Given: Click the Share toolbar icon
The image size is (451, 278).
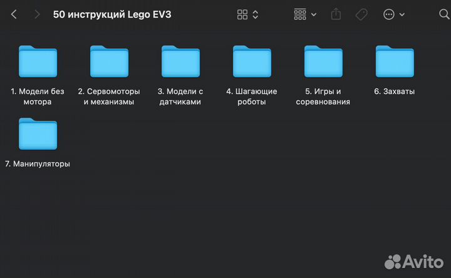Looking at the screenshot, I should (336, 14).
